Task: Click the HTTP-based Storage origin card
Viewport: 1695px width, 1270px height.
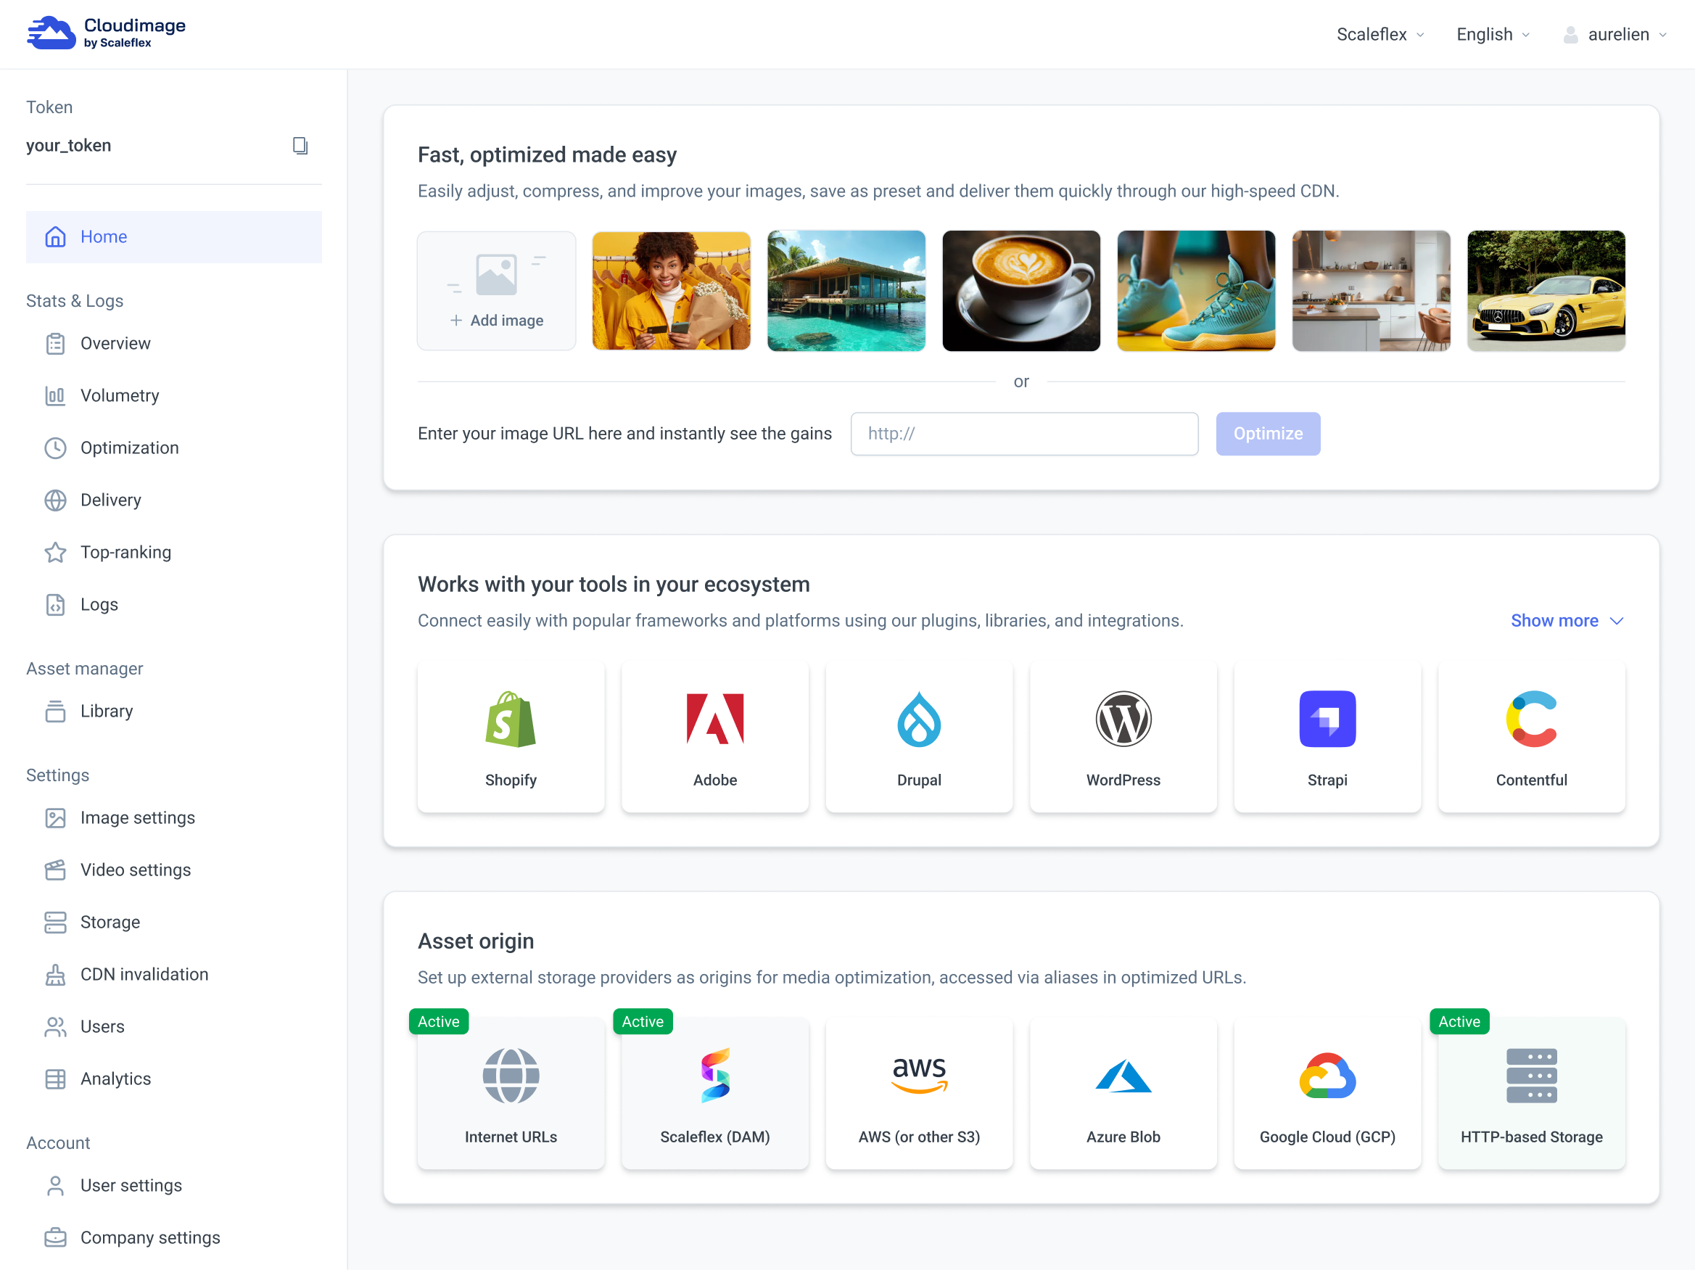Action: [1530, 1093]
